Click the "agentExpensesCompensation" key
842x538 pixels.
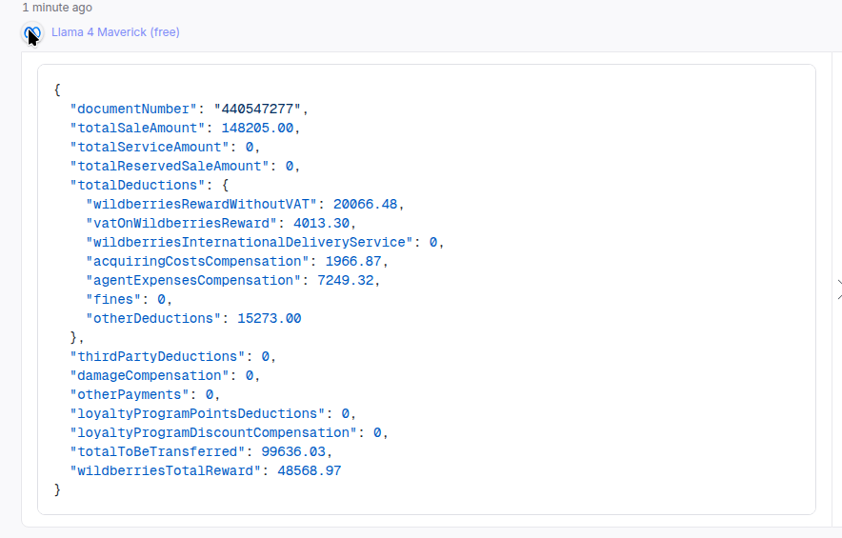click(x=193, y=280)
